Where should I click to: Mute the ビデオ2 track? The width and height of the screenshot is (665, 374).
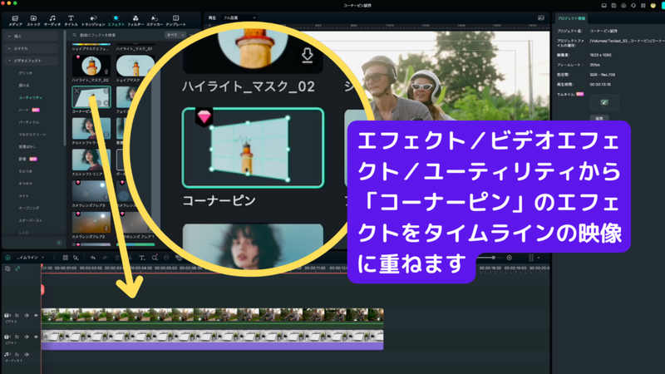pyautogui.click(x=27, y=315)
